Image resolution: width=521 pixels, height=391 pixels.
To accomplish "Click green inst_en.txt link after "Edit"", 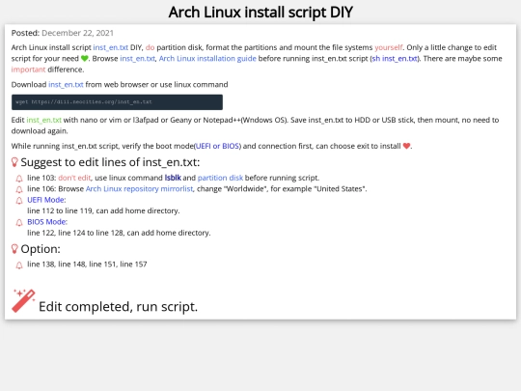I will 43,120.
